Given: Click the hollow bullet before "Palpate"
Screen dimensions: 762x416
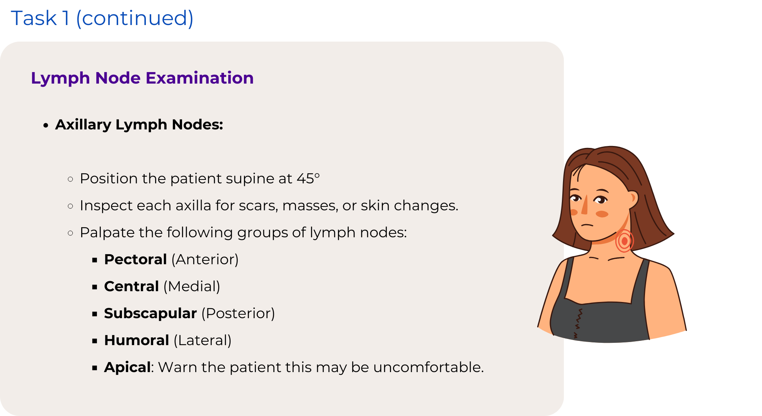Looking at the screenshot, I should (x=70, y=233).
